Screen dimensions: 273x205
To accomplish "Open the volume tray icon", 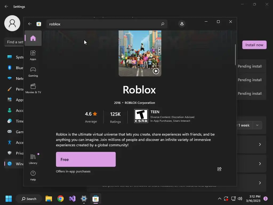I will click(240, 199).
